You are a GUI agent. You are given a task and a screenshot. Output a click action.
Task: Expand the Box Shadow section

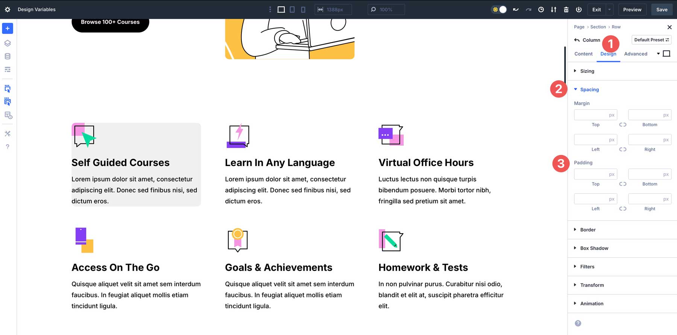(x=594, y=248)
